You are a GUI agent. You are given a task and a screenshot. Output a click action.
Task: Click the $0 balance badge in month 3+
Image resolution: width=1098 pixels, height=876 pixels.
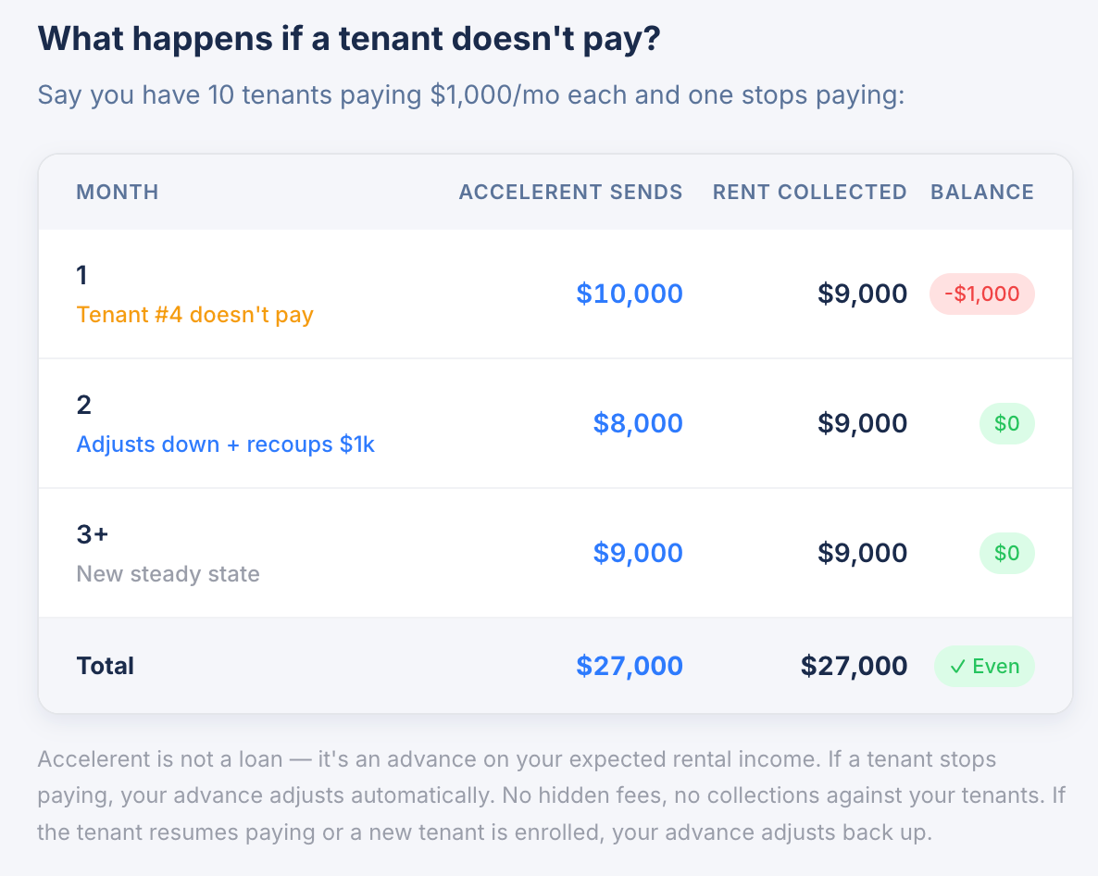tap(1006, 553)
